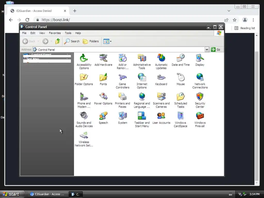Viewport: 264px width, 198px height.
Task: Open Internet Options icon
Action: [142, 81]
